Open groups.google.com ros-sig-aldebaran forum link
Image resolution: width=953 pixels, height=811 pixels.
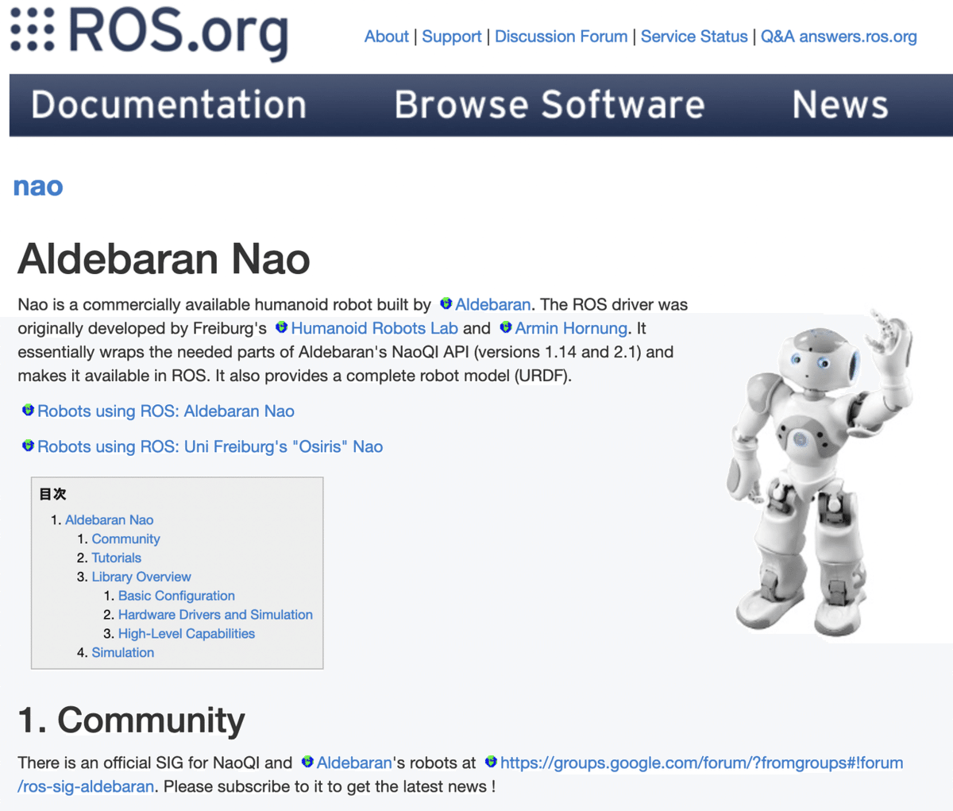(x=701, y=763)
